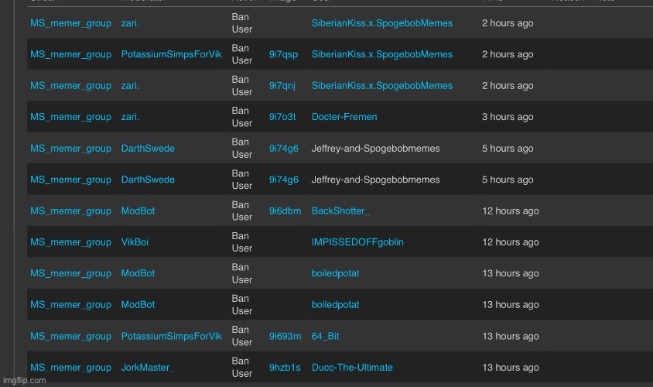This screenshot has width=653, height=387.
Task: Click the IMPISSEDOFFgoblin username
Action: (357, 242)
